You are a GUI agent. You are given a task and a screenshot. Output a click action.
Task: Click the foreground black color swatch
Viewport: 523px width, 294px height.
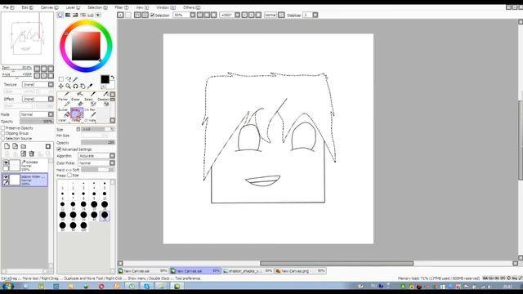coord(105,79)
